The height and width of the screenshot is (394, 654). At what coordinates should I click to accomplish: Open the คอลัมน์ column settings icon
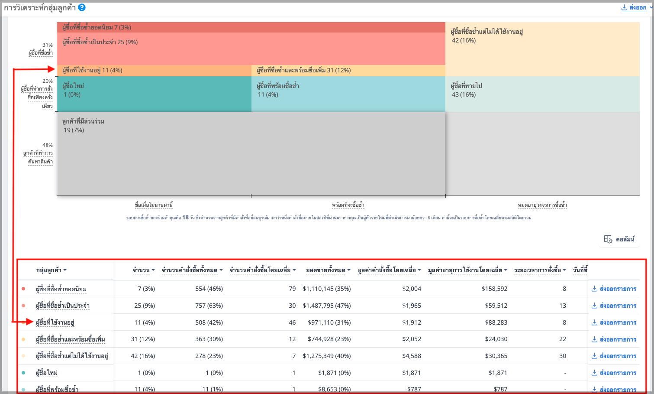(608, 239)
